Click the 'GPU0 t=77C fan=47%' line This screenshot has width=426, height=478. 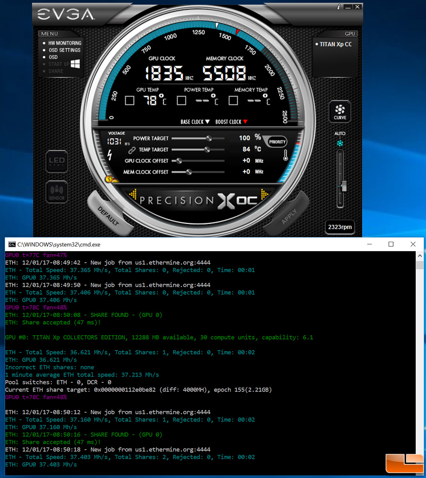(x=36, y=255)
